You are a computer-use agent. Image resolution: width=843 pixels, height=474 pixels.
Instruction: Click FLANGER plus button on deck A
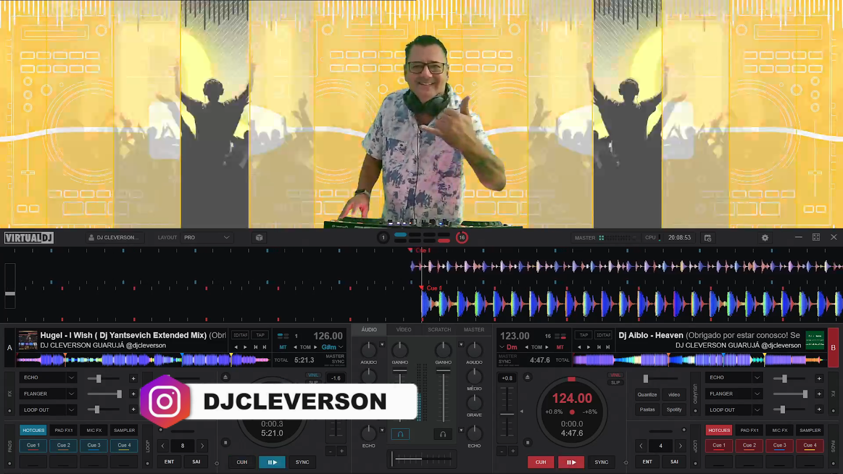(x=133, y=394)
